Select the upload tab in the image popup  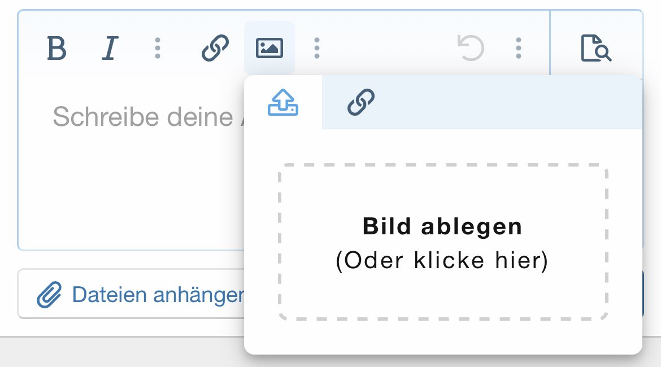click(x=283, y=102)
